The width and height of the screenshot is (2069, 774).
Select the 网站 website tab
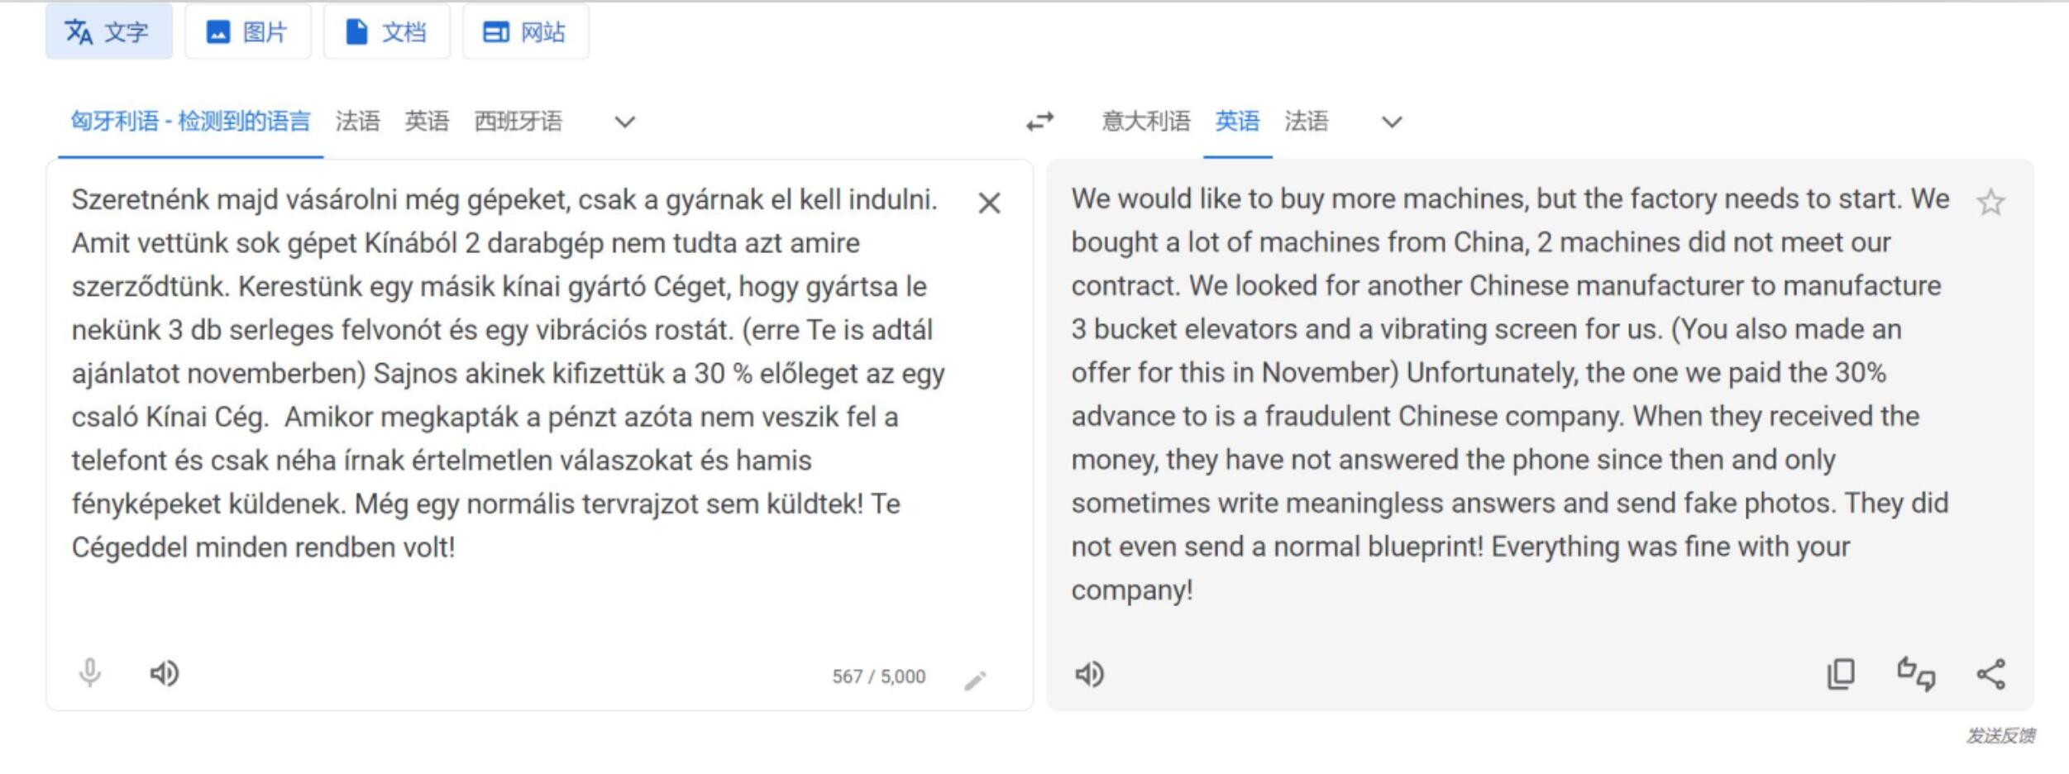(x=525, y=32)
